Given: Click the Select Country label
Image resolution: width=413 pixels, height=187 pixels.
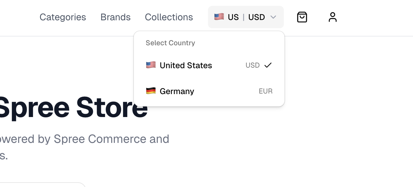Looking at the screenshot, I should tap(170, 43).
